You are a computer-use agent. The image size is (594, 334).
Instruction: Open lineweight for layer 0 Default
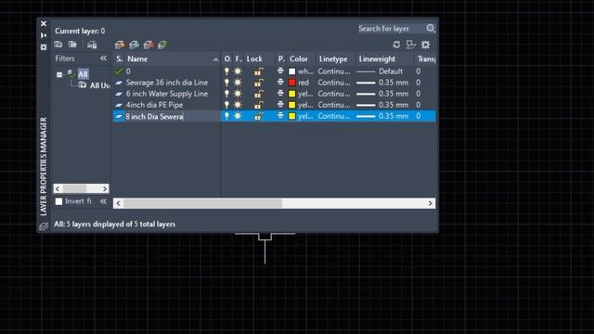381,71
